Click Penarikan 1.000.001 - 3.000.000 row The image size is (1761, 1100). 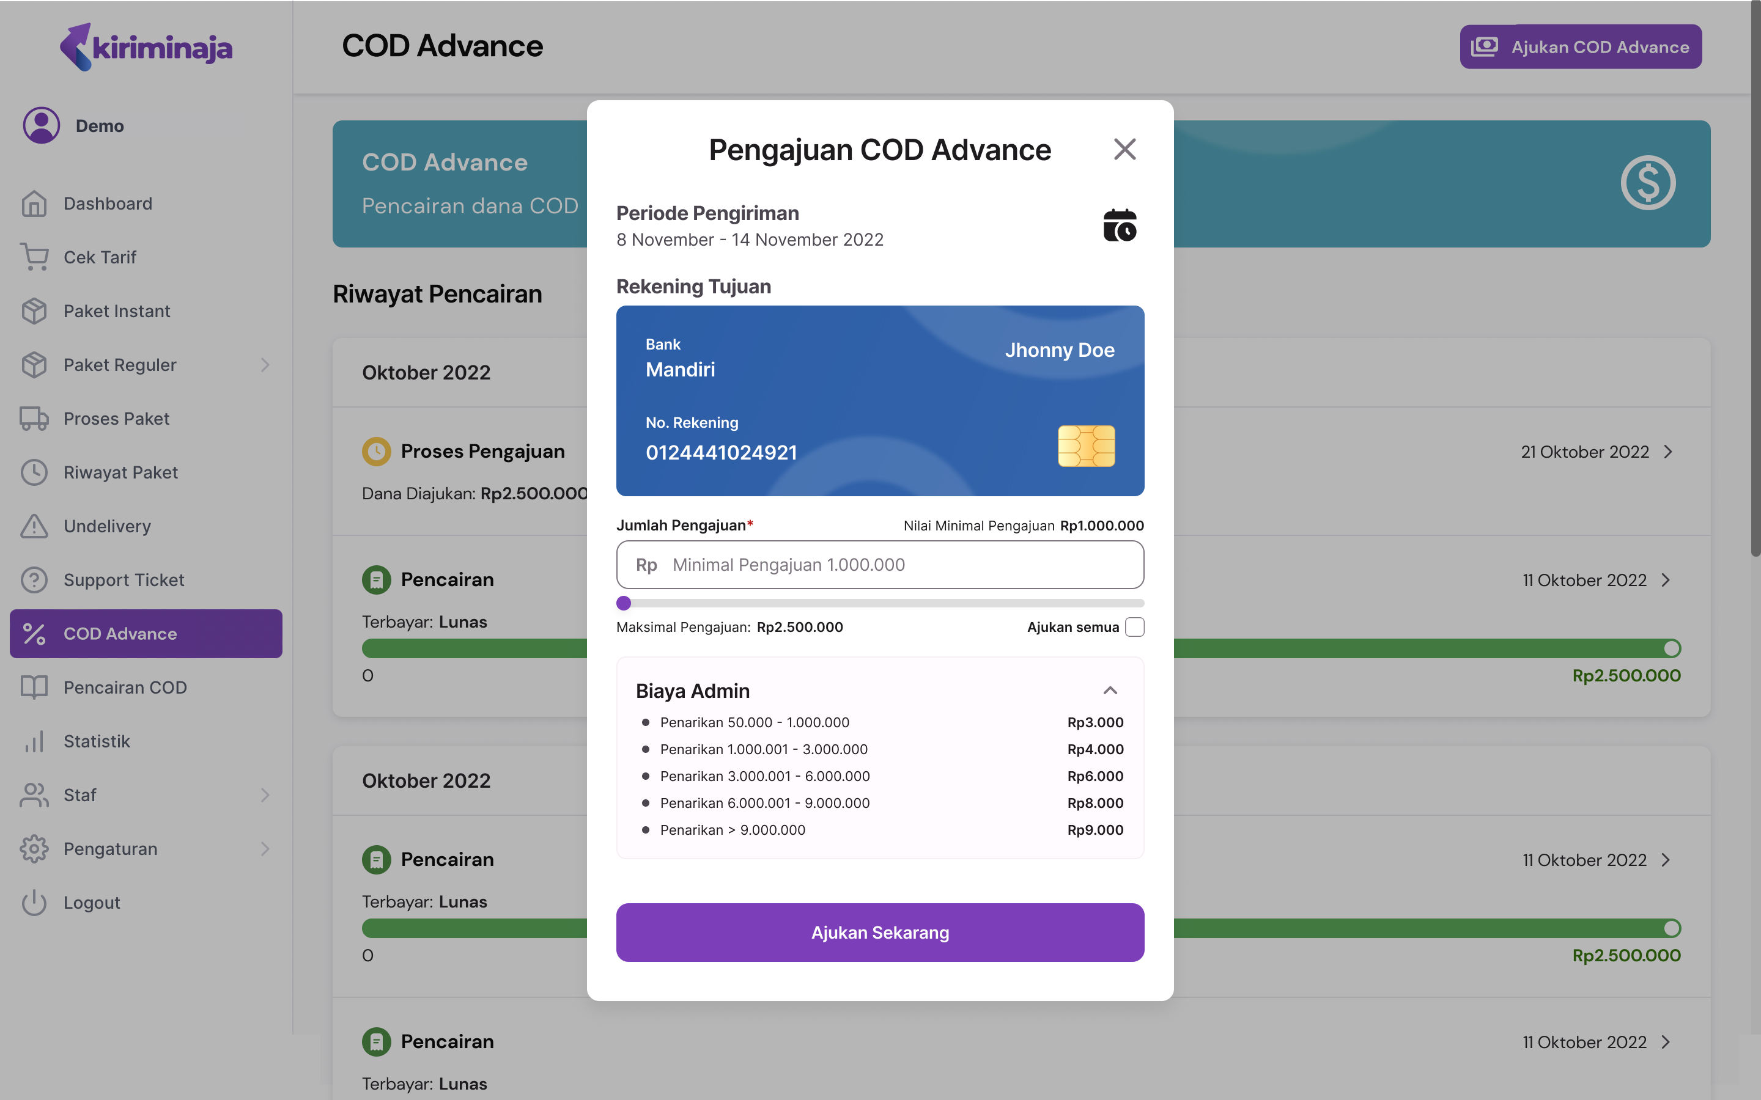coord(880,749)
